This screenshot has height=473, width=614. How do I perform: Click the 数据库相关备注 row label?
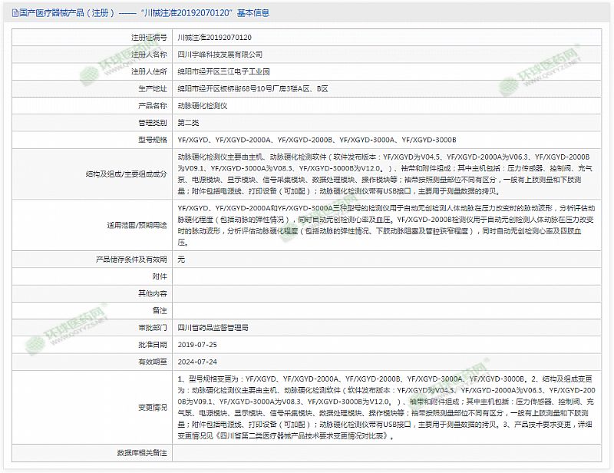(141, 452)
